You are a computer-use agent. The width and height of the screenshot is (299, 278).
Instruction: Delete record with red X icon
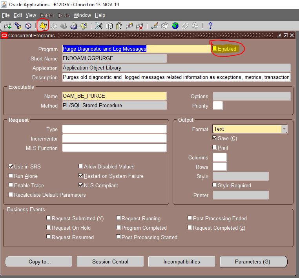(140, 26)
